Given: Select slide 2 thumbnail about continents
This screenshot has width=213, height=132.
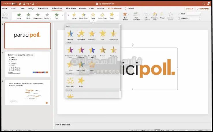Looking at the screenshot, I should [x=27, y=64].
